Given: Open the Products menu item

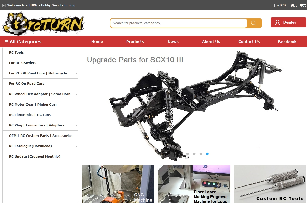Looking at the screenshot, I should 135,42.
